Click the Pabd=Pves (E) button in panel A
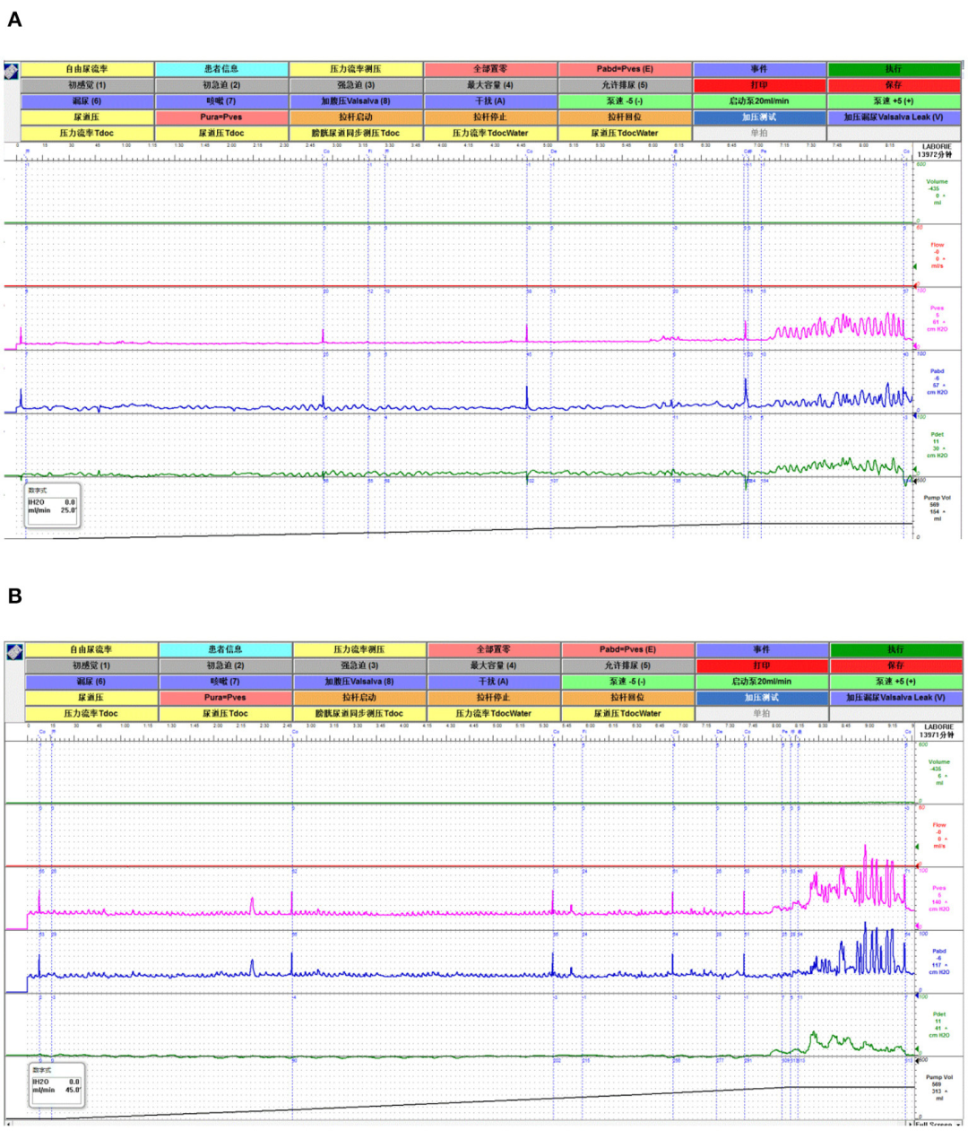The height and width of the screenshot is (1139, 968). tap(625, 69)
